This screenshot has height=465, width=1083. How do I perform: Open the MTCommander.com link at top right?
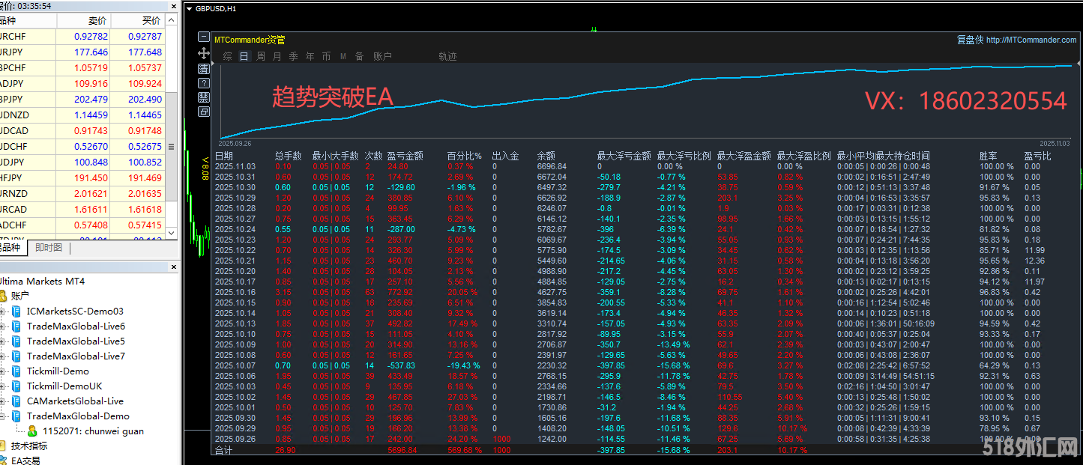pyautogui.click(x=1031, y=39)
